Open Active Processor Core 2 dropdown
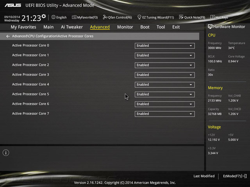 [x=165, y=65]
